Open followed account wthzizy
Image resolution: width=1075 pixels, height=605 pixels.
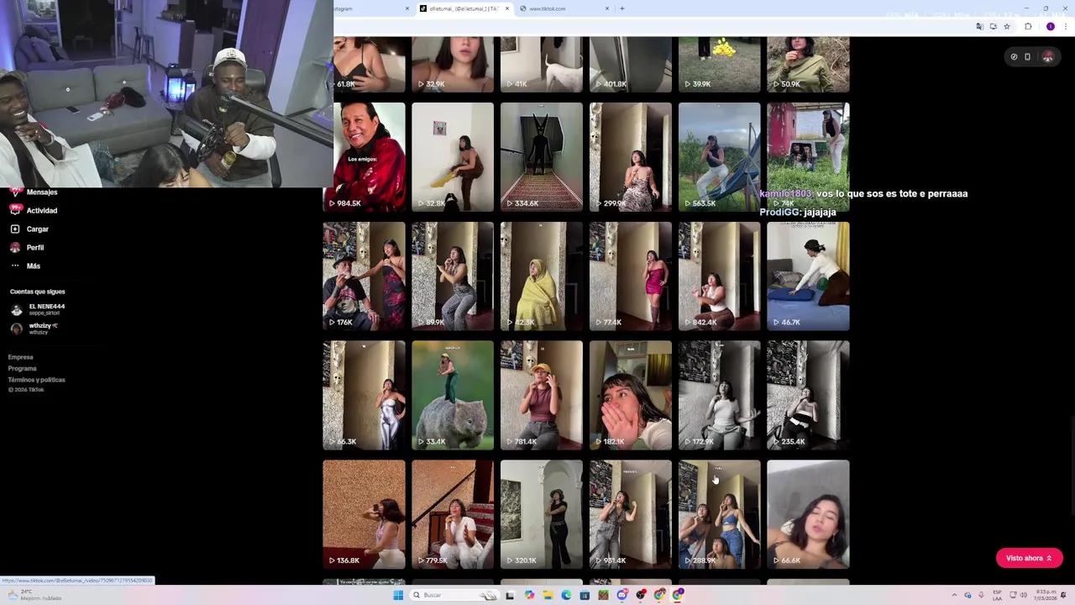[x=35, y=329]
